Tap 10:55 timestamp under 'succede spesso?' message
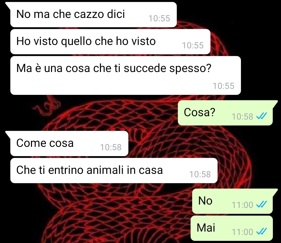 pyautogui.click(x=223, y=86)
